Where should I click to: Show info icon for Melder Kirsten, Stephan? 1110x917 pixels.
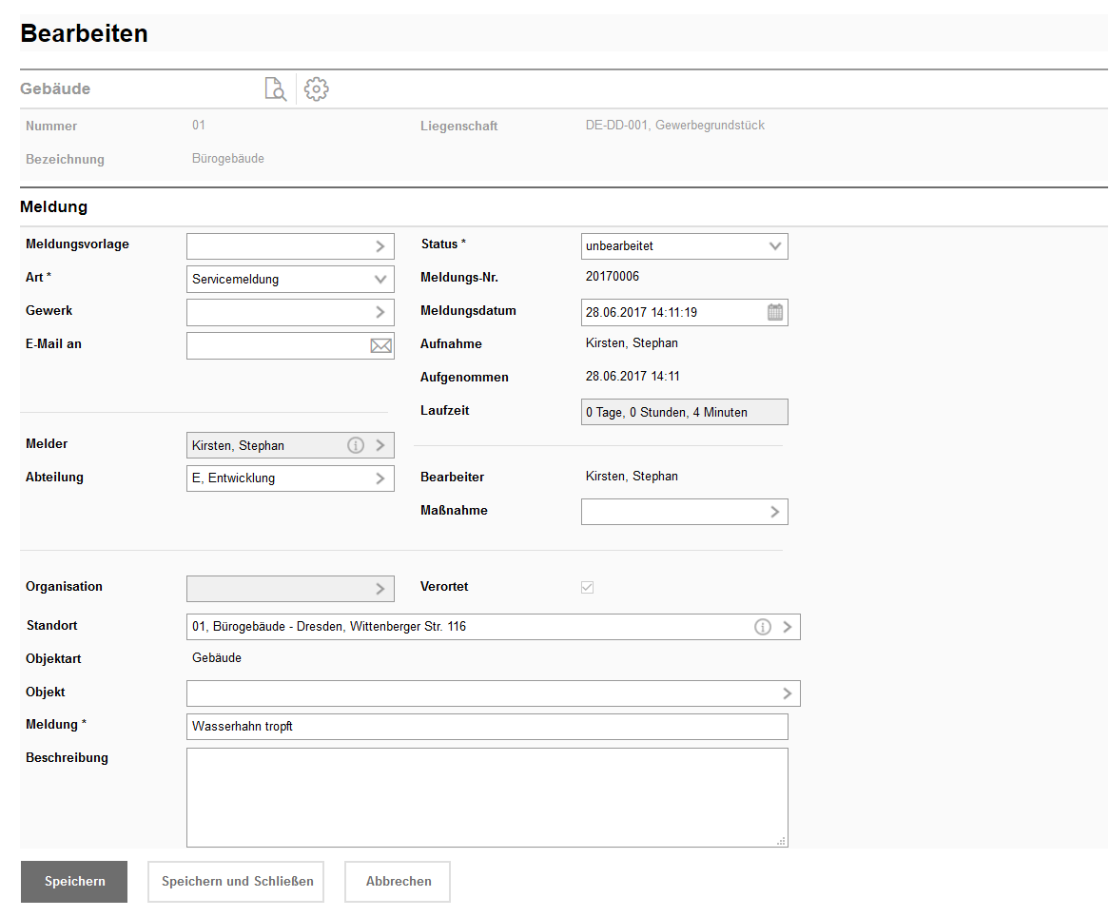356,445
